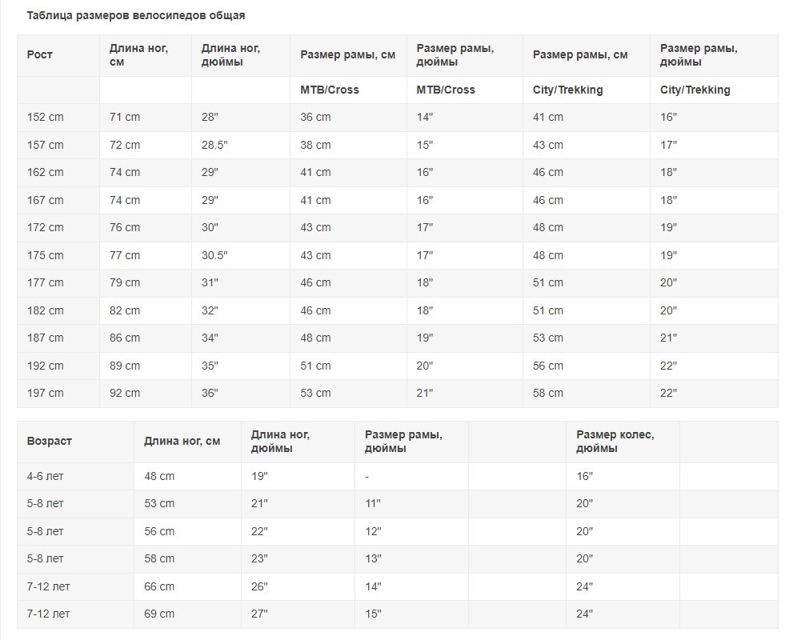Viewport: 801px width, 640px height.
Task: Select the 36 cm MTB frame size cell
Action: pyautogui.click(x=315, y=117)
